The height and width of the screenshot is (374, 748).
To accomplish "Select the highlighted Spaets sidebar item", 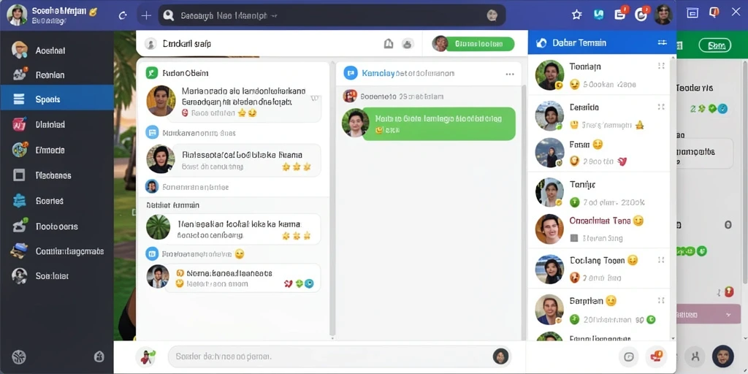I will pos(57,99).
